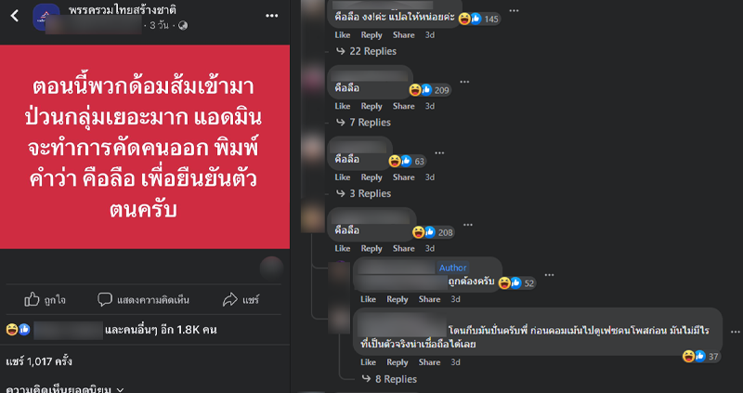Expand the 7 Replies thread
The width and height of the screenshot is (743, 393).
coord(363,123)
